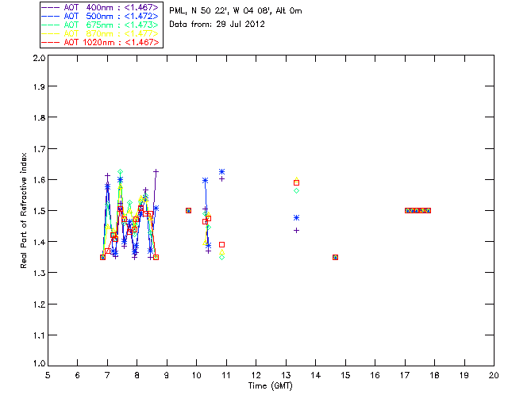Click y-axis tick label 1.3

[x=39, y=273]
